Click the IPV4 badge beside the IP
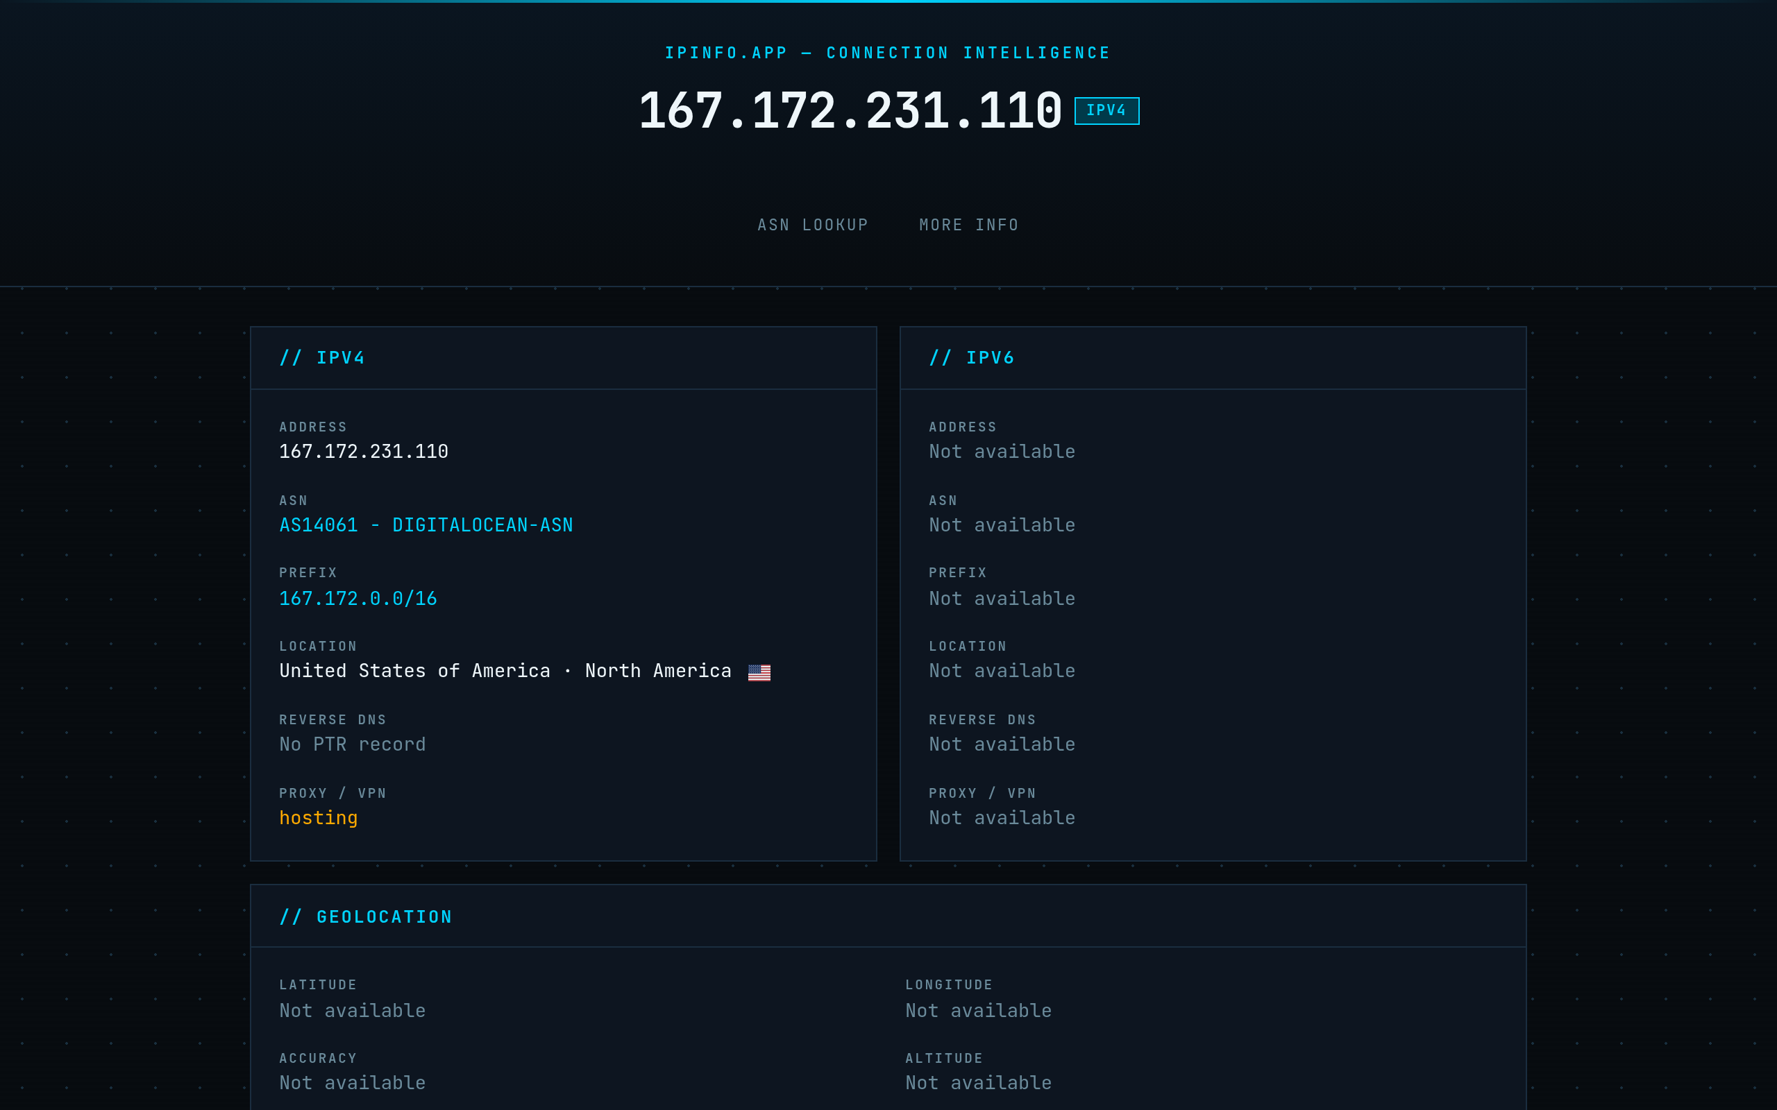Image resolution: width=1777 pixels, height=1110 pixels. (1106, 111)
